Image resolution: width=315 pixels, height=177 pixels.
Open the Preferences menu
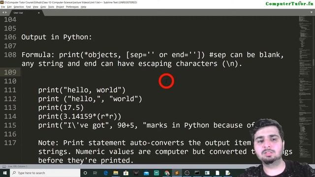point(72,7)
